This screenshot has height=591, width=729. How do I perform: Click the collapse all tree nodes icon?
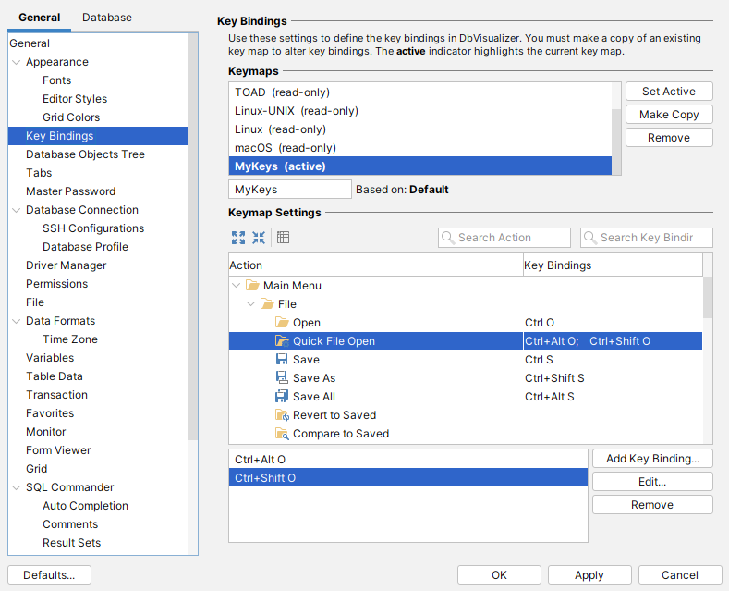click(259, 238)
